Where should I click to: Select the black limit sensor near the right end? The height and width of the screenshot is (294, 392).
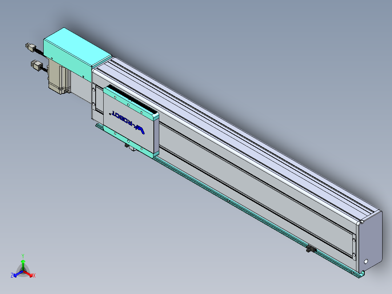(x=311, y=249)
